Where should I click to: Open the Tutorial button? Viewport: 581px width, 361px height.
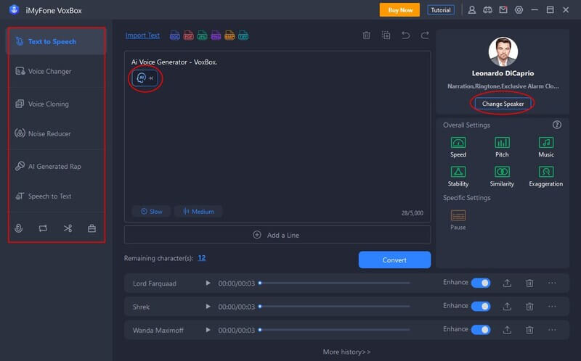click(441, 10)
